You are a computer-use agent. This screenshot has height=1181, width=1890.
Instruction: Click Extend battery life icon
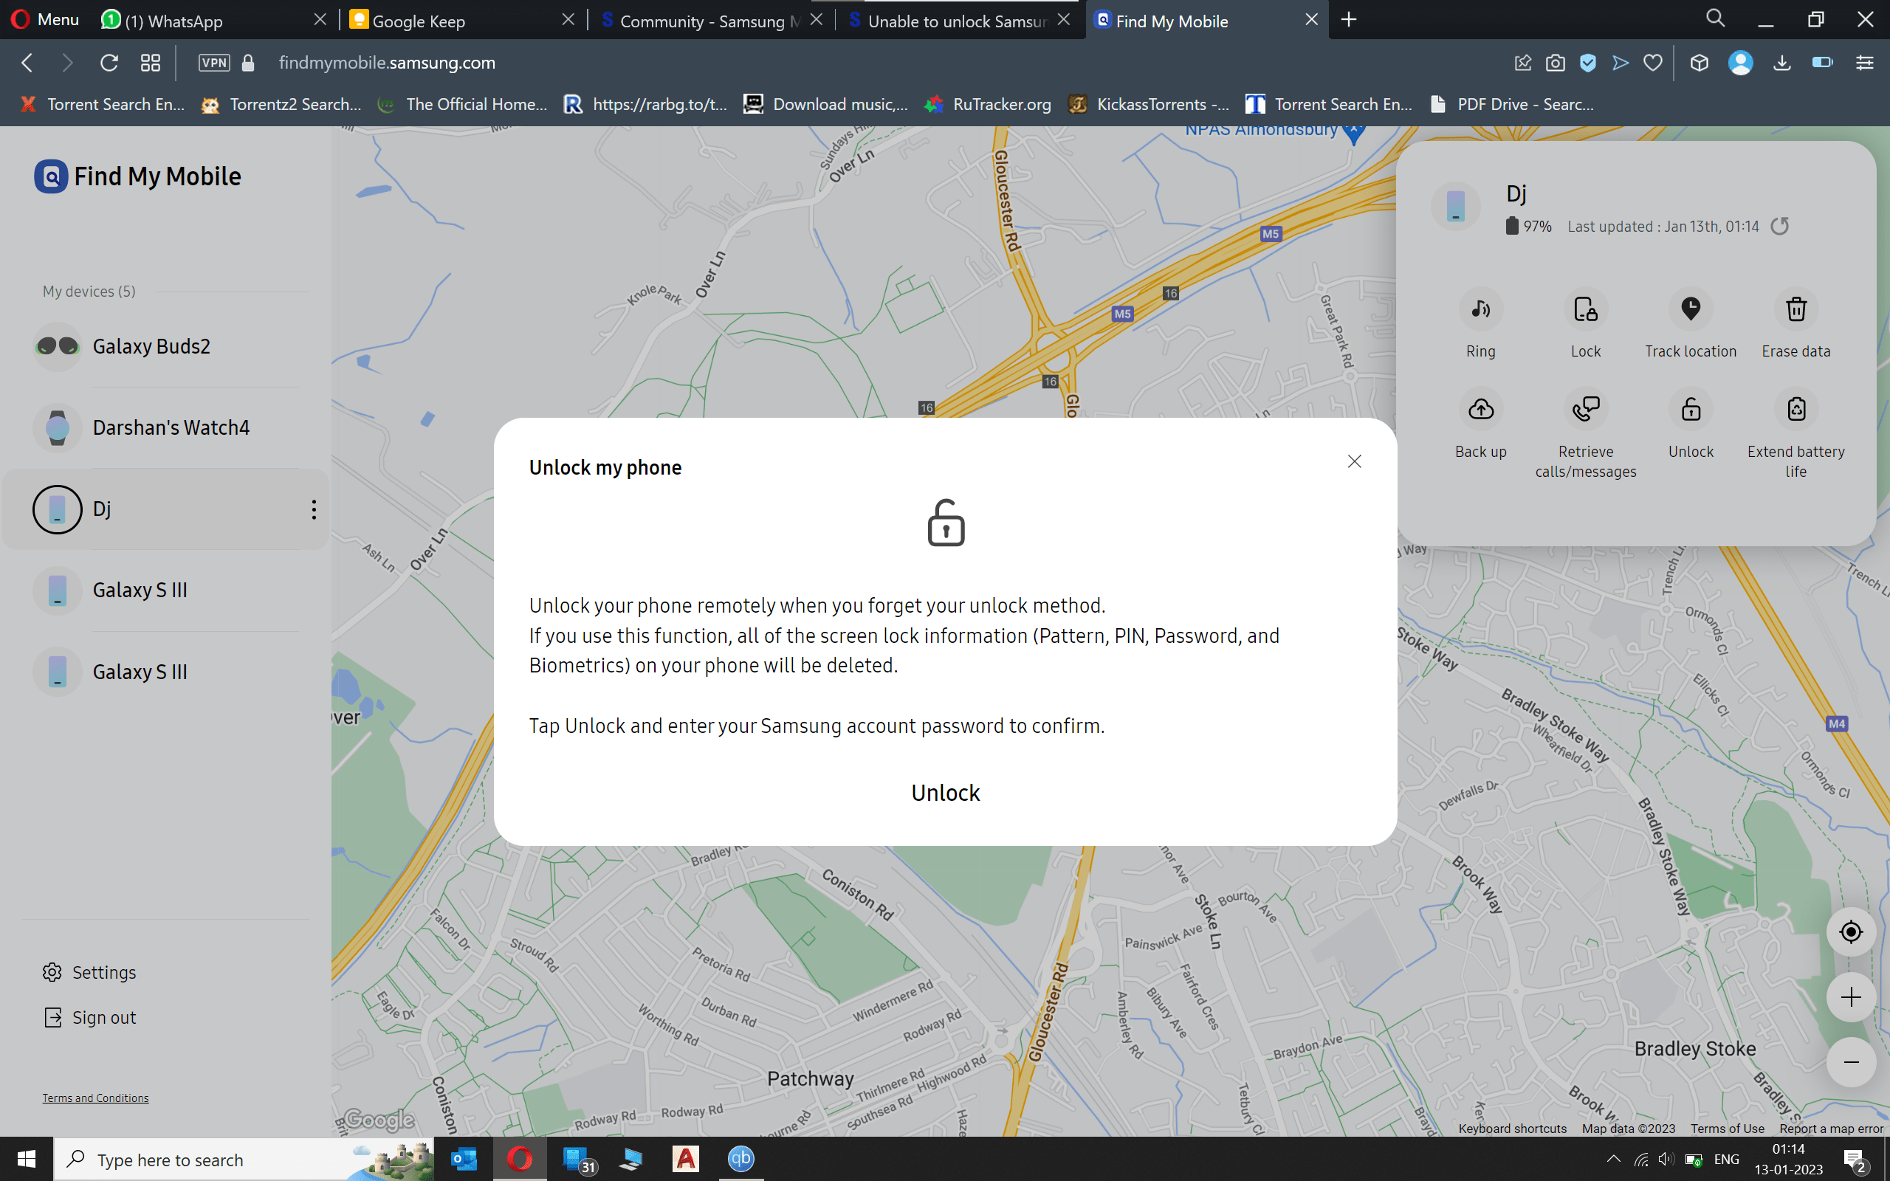point(1795,409)
